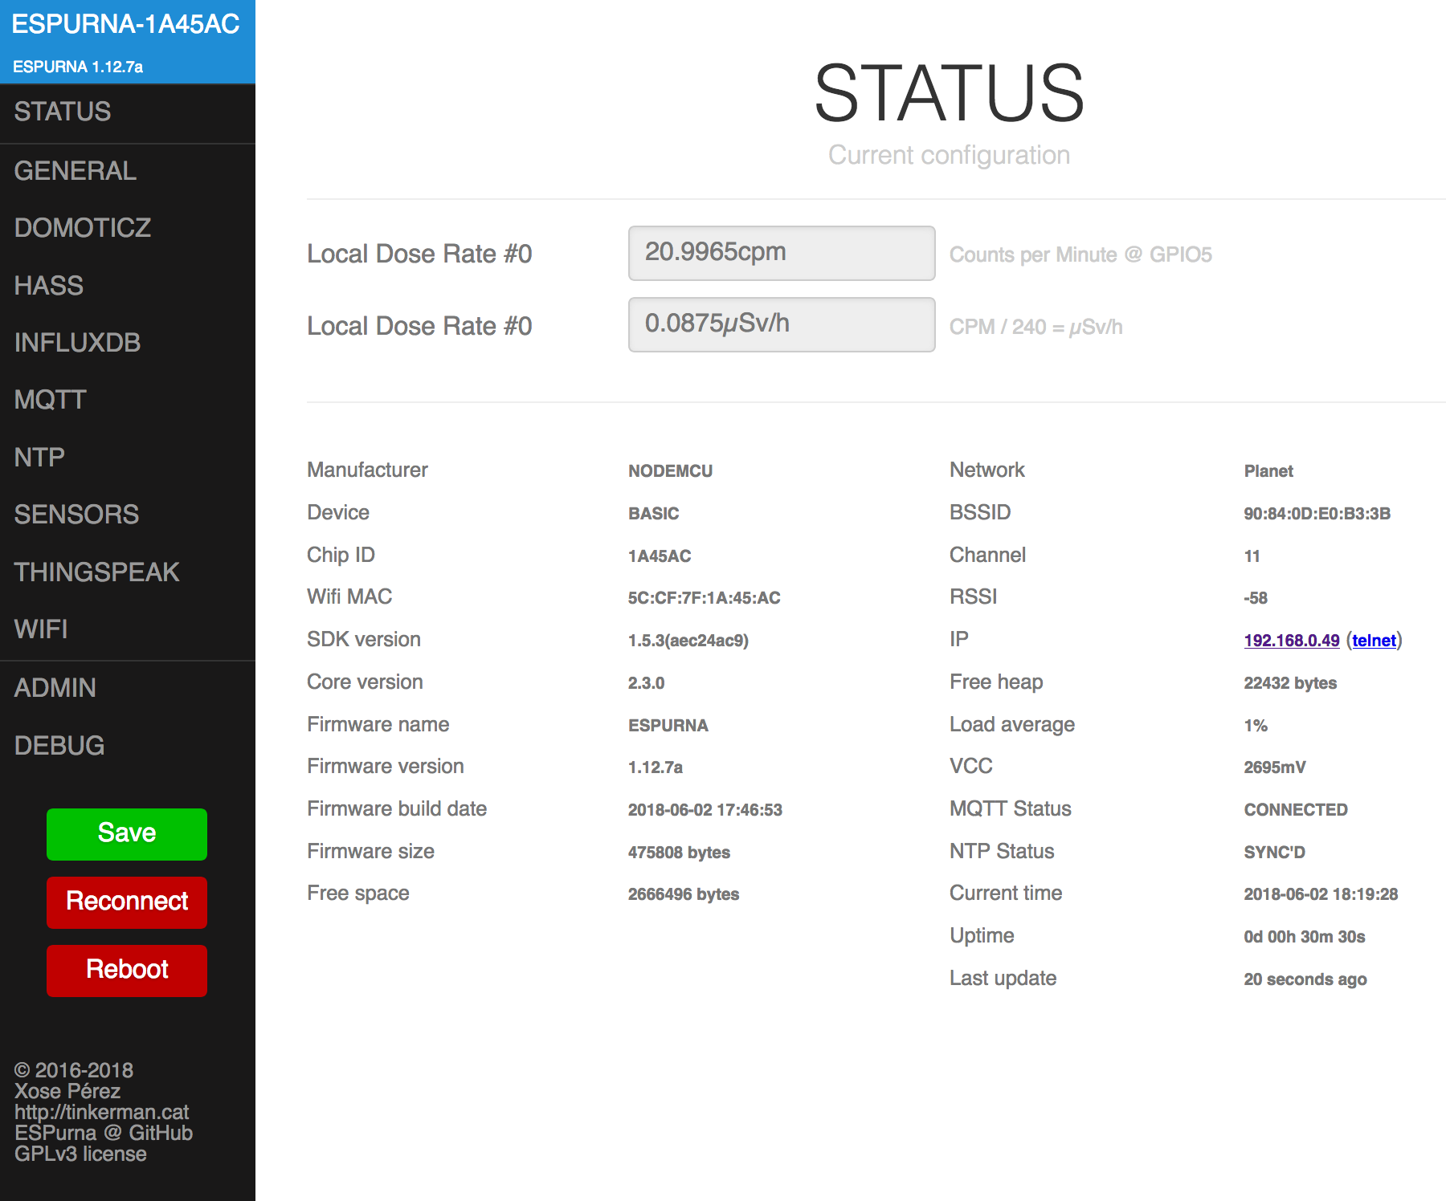Click the ESPURNA 1.12.7a version text
1446x1201 pixels.
tap(78, 67)
